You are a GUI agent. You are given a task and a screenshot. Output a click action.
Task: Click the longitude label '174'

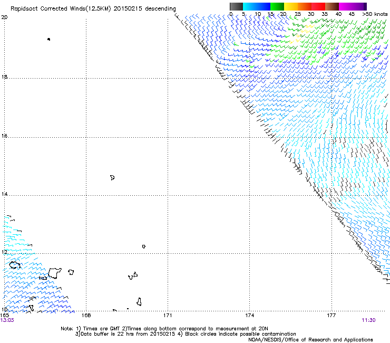(249, 316)
